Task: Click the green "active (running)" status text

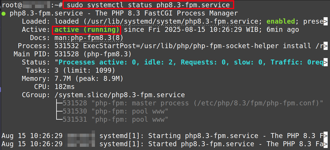Action: pos(87,30)
